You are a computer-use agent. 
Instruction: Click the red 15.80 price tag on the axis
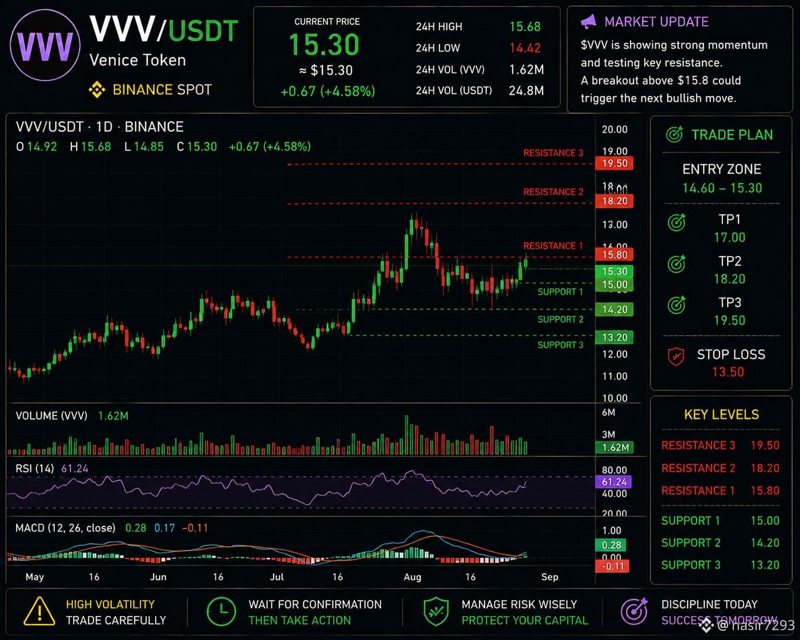point(614,254)
